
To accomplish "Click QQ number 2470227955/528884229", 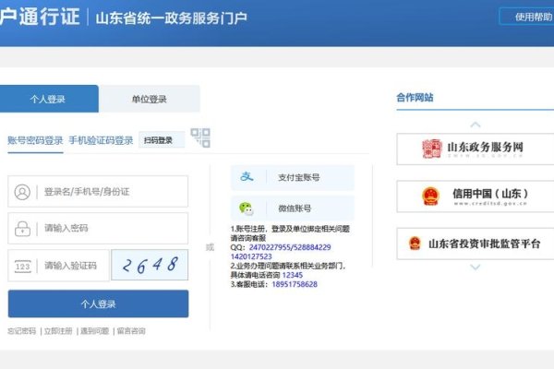I will point(290,247).
